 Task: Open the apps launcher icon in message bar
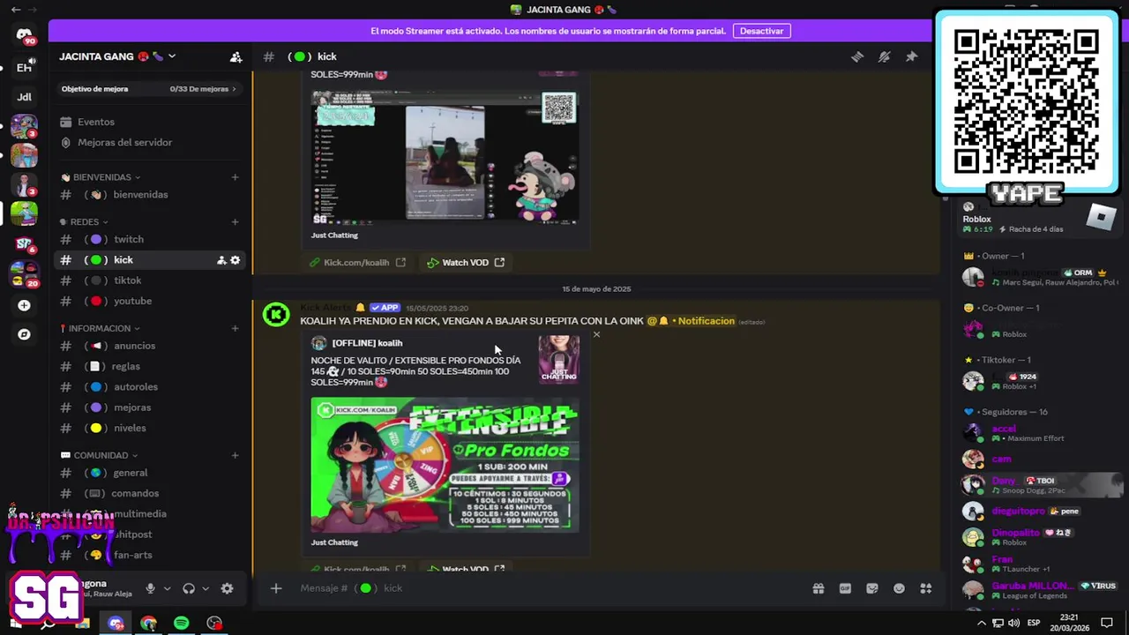[x=926, y=588]
